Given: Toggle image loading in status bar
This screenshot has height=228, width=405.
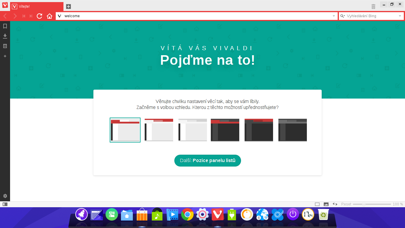Looking at the screenshot, I should point(326,204).
